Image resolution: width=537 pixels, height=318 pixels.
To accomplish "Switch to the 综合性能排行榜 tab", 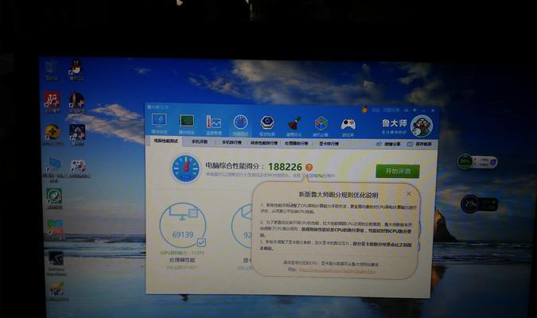I will [264, 143].
